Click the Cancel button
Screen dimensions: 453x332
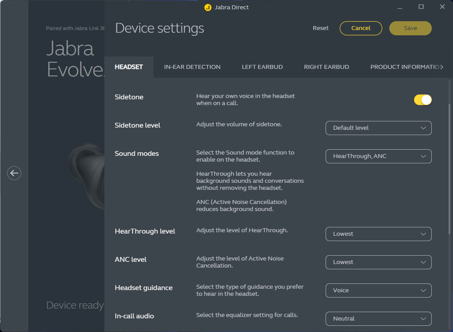pyautogui.click(x=361, y=28)
